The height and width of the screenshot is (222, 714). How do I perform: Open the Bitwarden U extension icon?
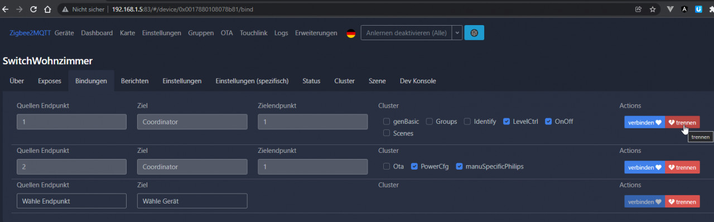point(698,9)
